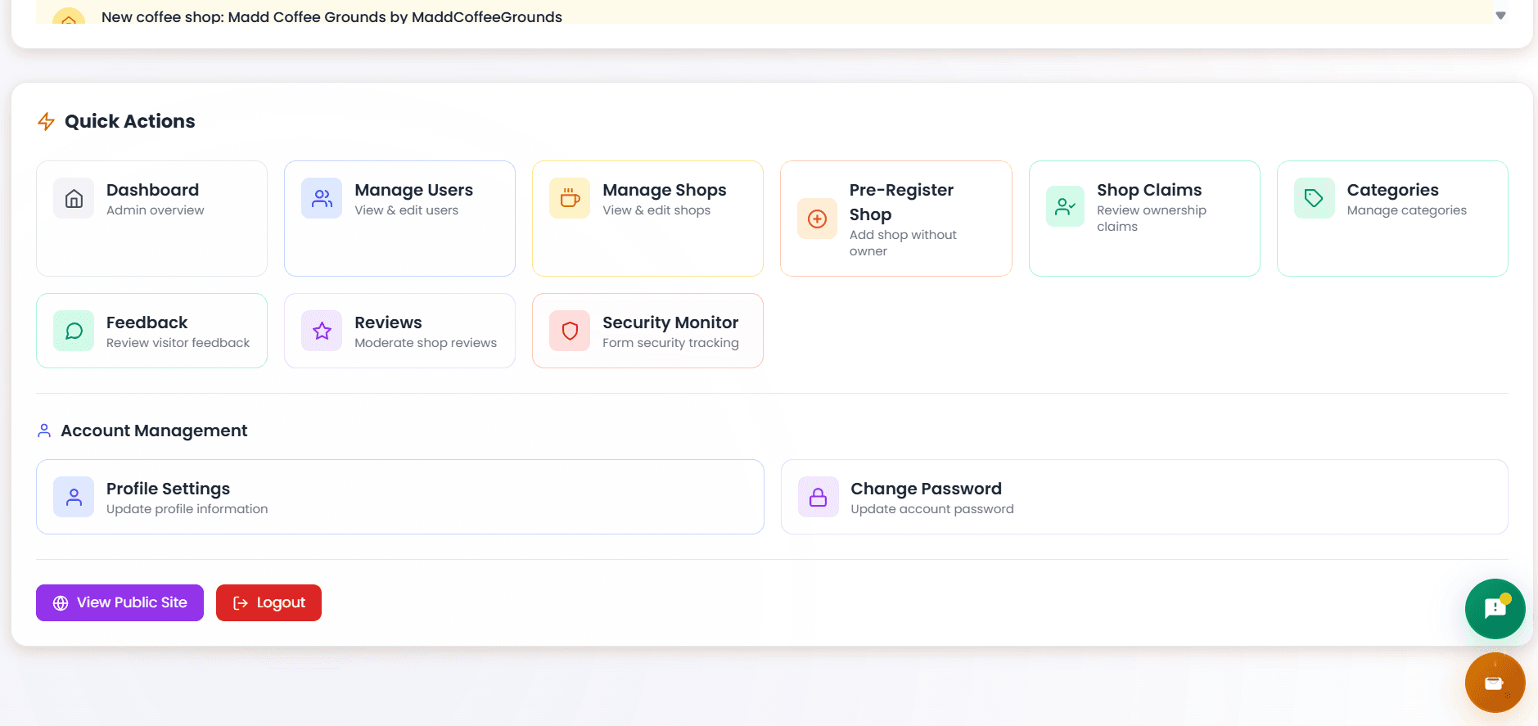The width and height of the screenshot is (1538, 726).
Task: Open Security Monitor title link
Action: 670,322
